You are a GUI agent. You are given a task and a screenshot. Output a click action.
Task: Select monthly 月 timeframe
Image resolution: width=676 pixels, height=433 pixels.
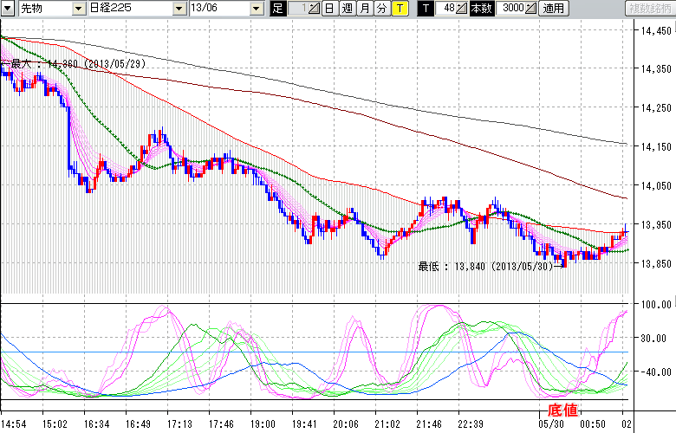[x=364, y=9]
